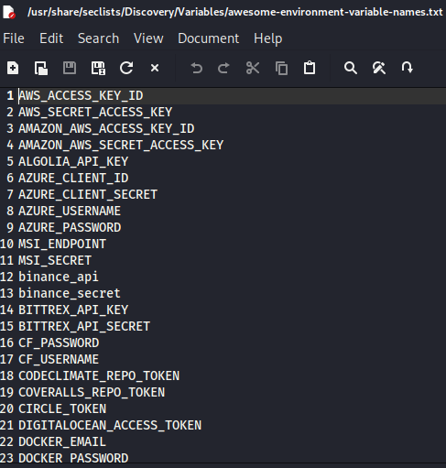446x468 pixels.
Task: Click the Open file icon
Action: coord(41,68)
